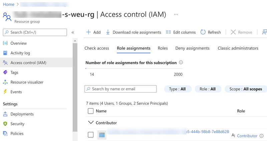Screen dimensions: 267x141
Task: Open the Role : All filter
Action: point(208,89)
